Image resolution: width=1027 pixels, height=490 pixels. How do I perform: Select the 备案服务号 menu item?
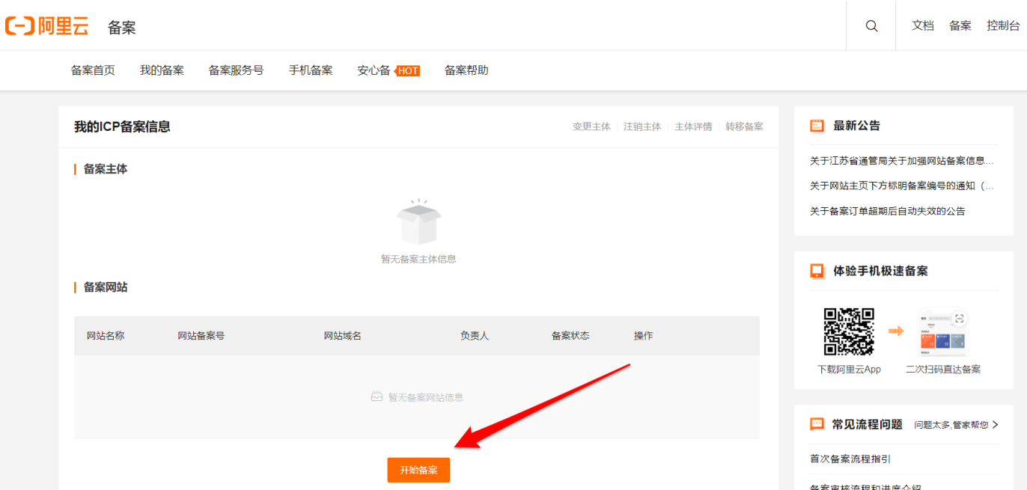(x=236, y=70)
